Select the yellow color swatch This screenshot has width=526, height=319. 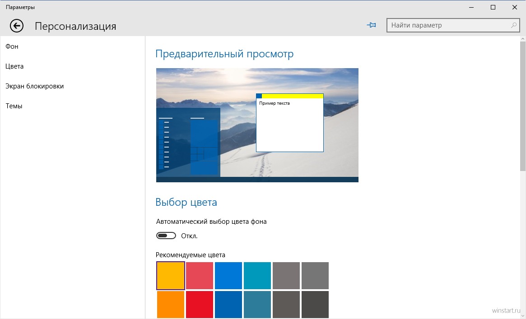[171, 276]
